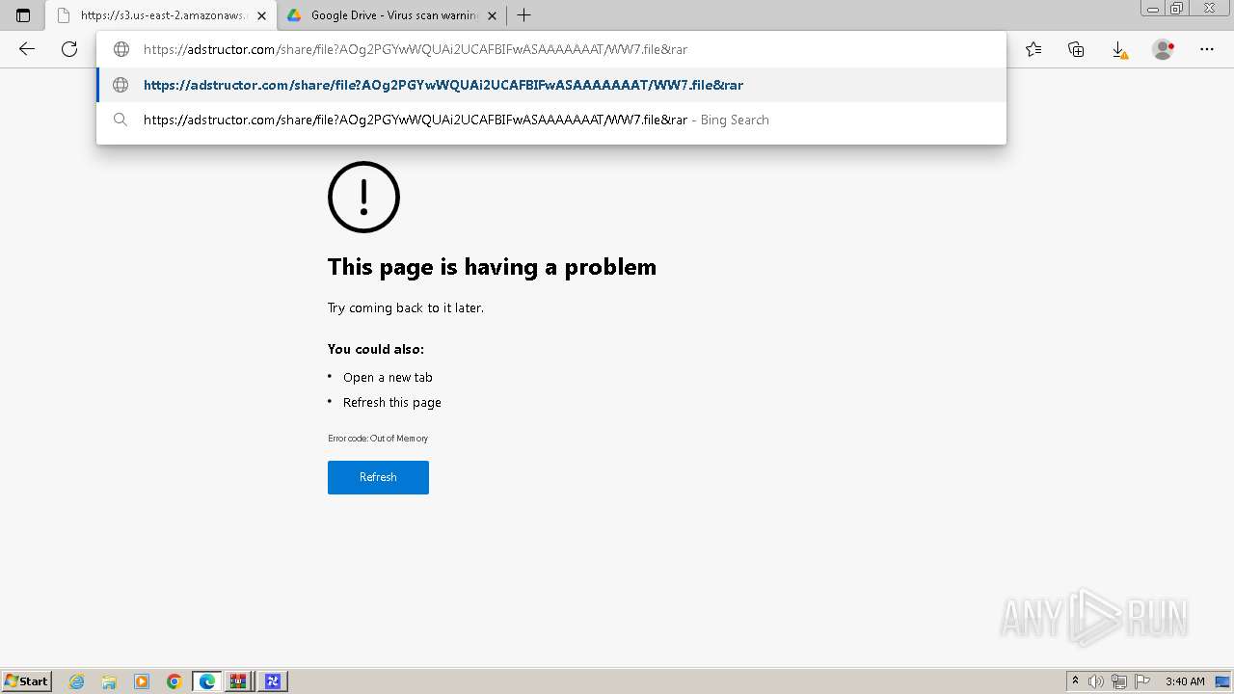Launch Google Chrome from taskbar
This screenshot has width=1234, height=694.
174,681
